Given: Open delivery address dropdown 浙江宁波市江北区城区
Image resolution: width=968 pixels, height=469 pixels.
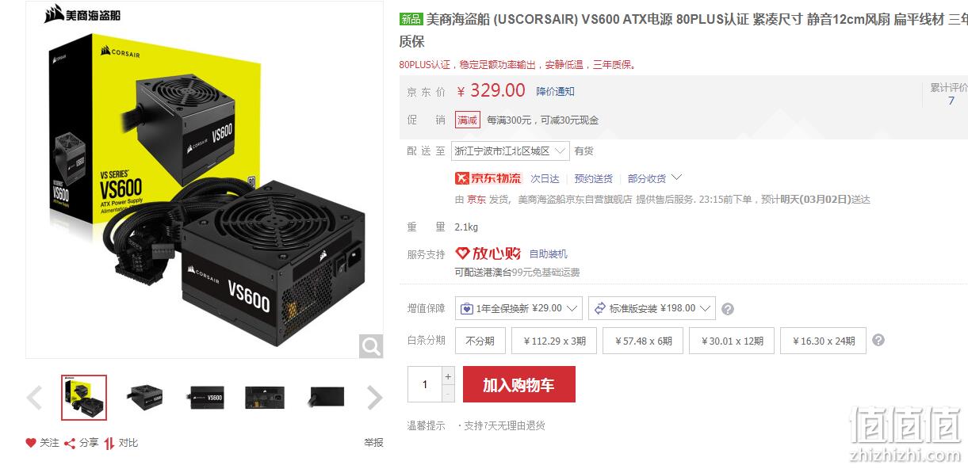Looking at the screenshot, I should tap(511, 151).
